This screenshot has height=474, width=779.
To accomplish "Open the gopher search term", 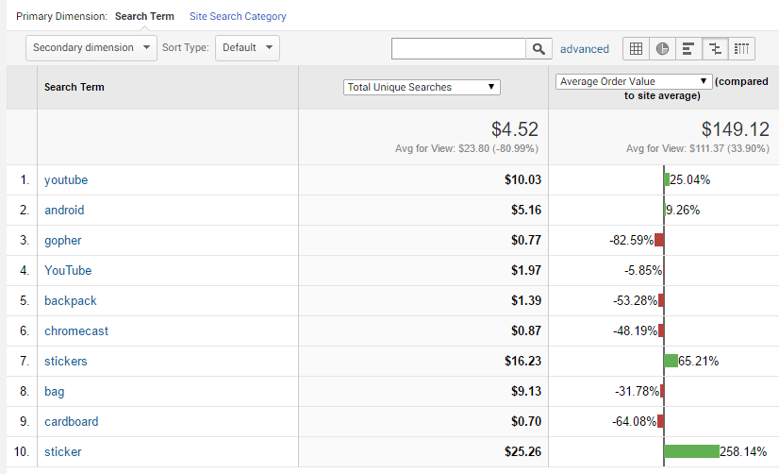I will 62,241.
